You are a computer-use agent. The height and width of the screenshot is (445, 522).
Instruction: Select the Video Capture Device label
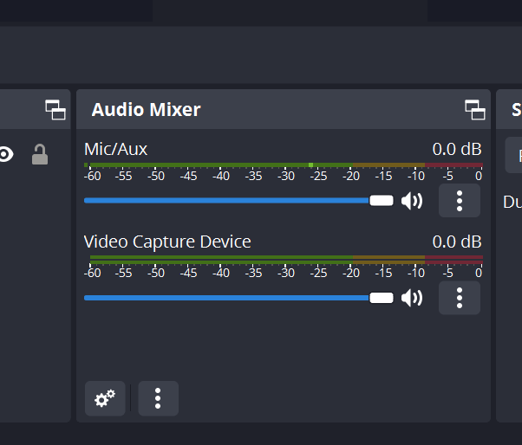167,242
